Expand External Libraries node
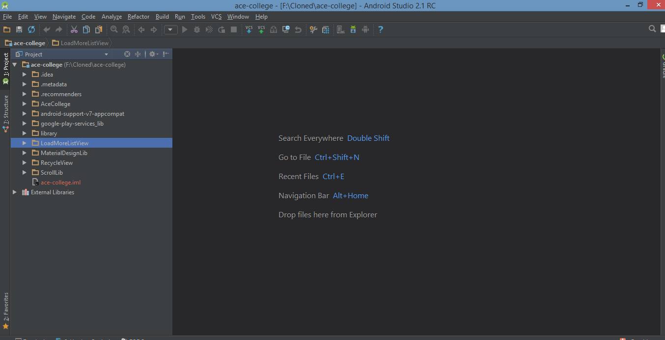 (x=15, y=192)
